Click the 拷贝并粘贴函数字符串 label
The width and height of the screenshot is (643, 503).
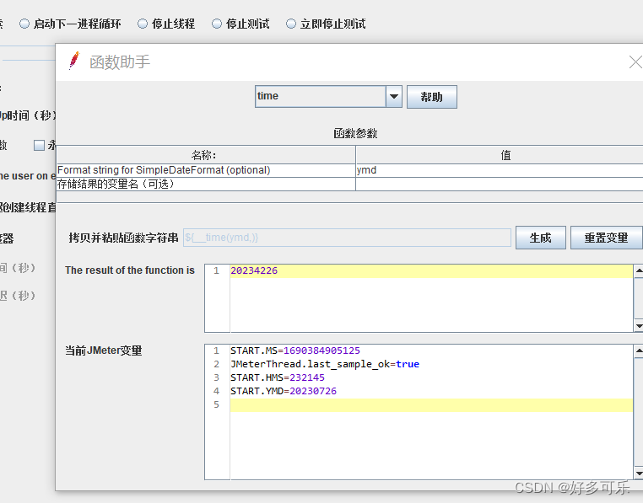pyautogui.click(x=123, y=238)
